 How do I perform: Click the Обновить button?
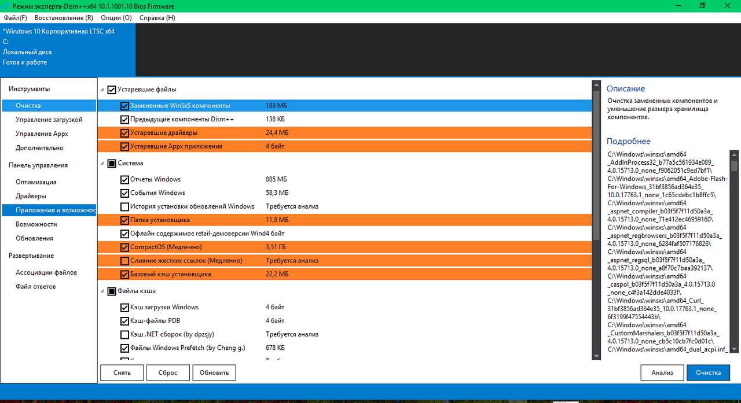coord(214,373)
